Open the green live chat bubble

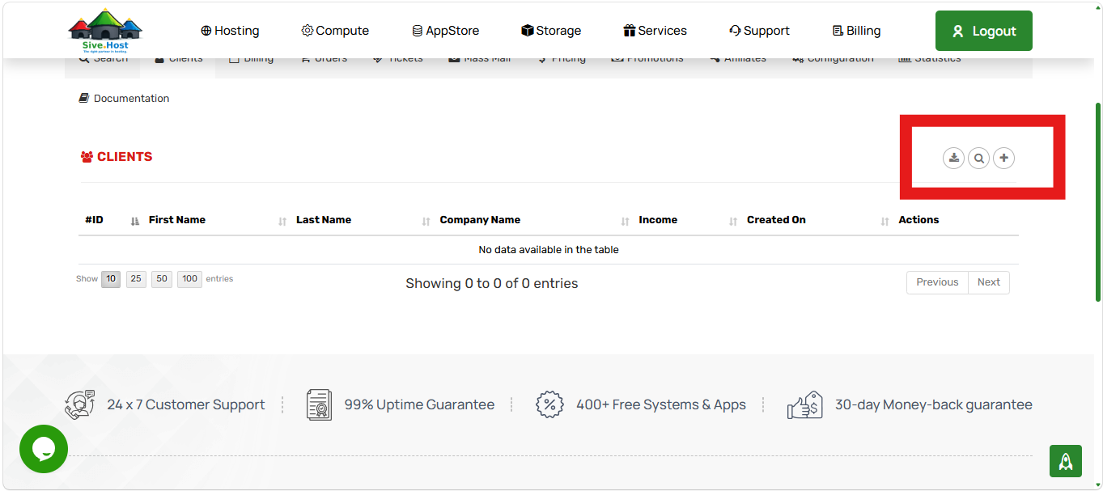(44, 449)
